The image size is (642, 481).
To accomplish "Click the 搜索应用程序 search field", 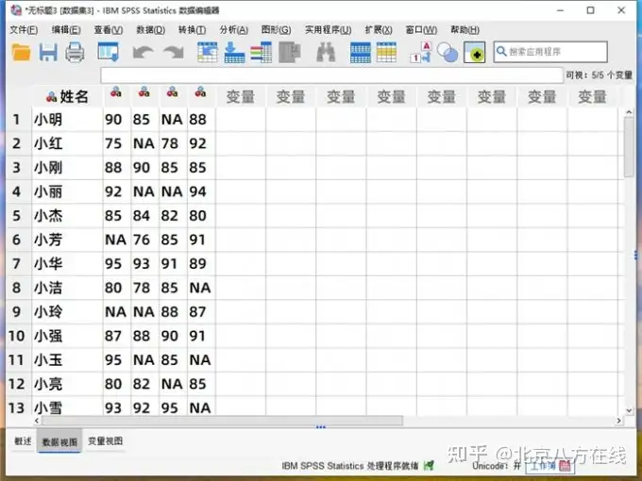I will coord(550,52).
